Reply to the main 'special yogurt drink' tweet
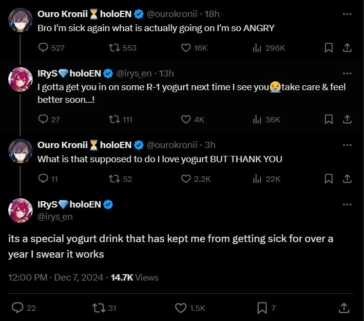This screenshot has width=364, height=321. point(18,308)
